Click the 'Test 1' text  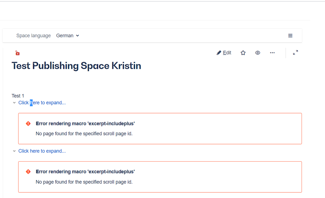(18, 96)
